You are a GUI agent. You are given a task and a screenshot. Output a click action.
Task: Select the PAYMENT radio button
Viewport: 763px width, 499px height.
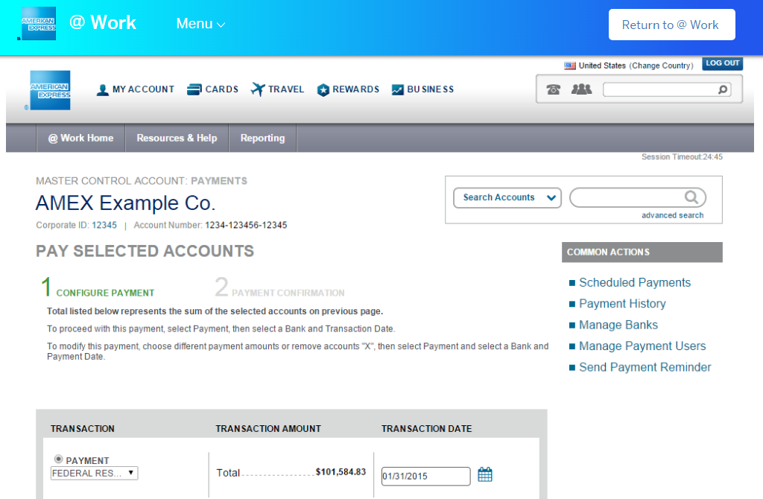[x=58, y=459]
